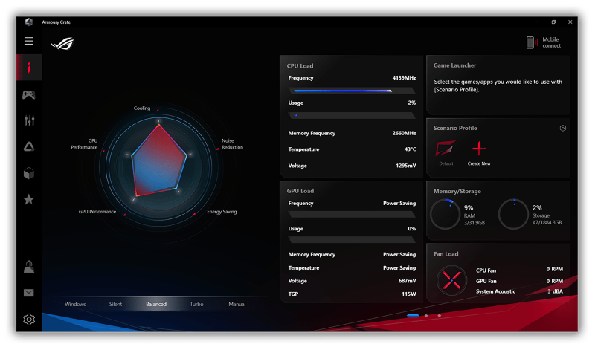Click the System Acoustic 3 dBA value

(x=555, y=291)
